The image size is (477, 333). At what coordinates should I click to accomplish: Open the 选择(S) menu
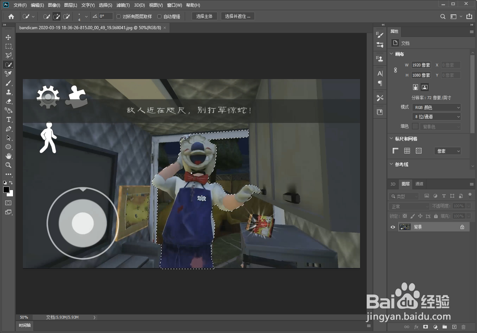[105, 5]
